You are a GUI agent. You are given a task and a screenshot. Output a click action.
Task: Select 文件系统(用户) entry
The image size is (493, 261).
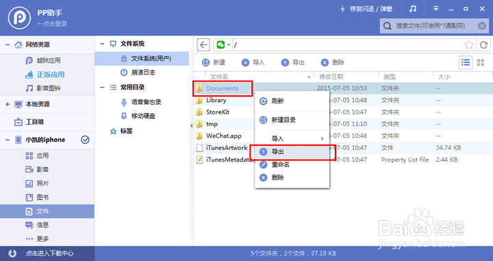pyautogui.click(x=142, y=59)
